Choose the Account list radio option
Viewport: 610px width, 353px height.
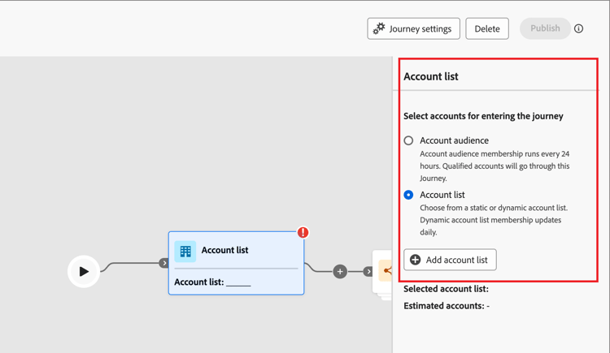pos(409,195)
